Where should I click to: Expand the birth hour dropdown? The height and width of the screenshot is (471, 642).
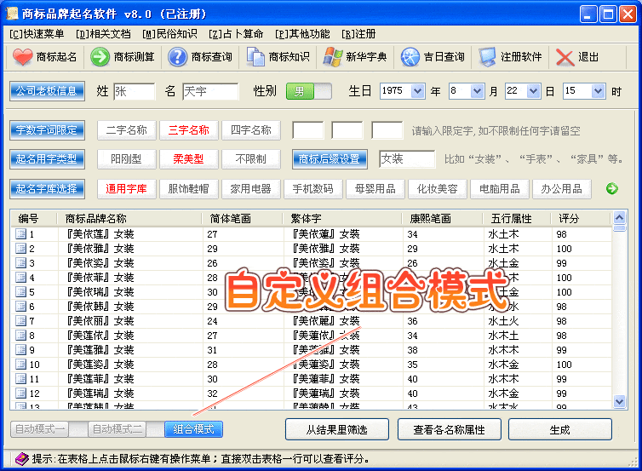pos(599,91)
